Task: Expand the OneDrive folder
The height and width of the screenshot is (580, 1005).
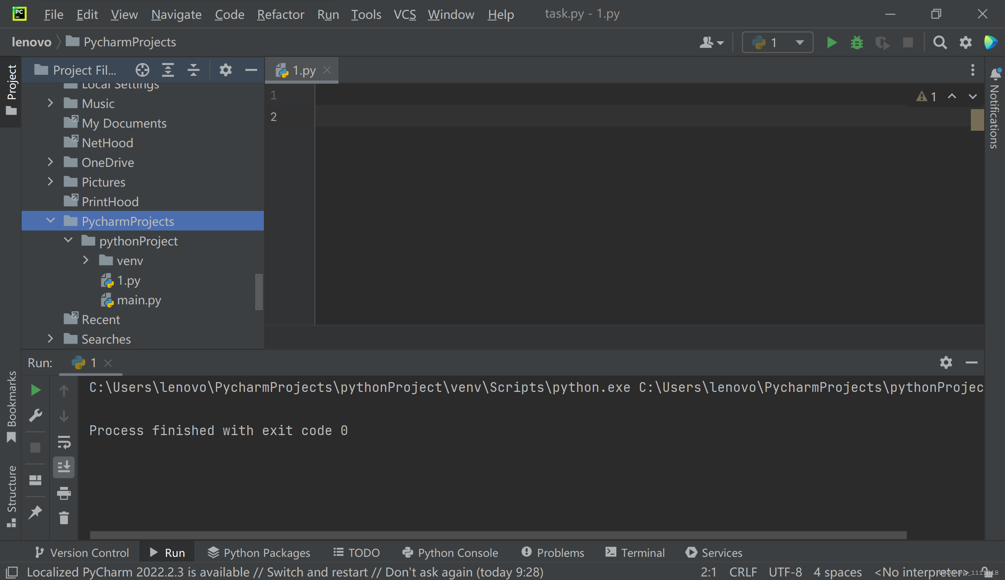Action: coord(50,162)
